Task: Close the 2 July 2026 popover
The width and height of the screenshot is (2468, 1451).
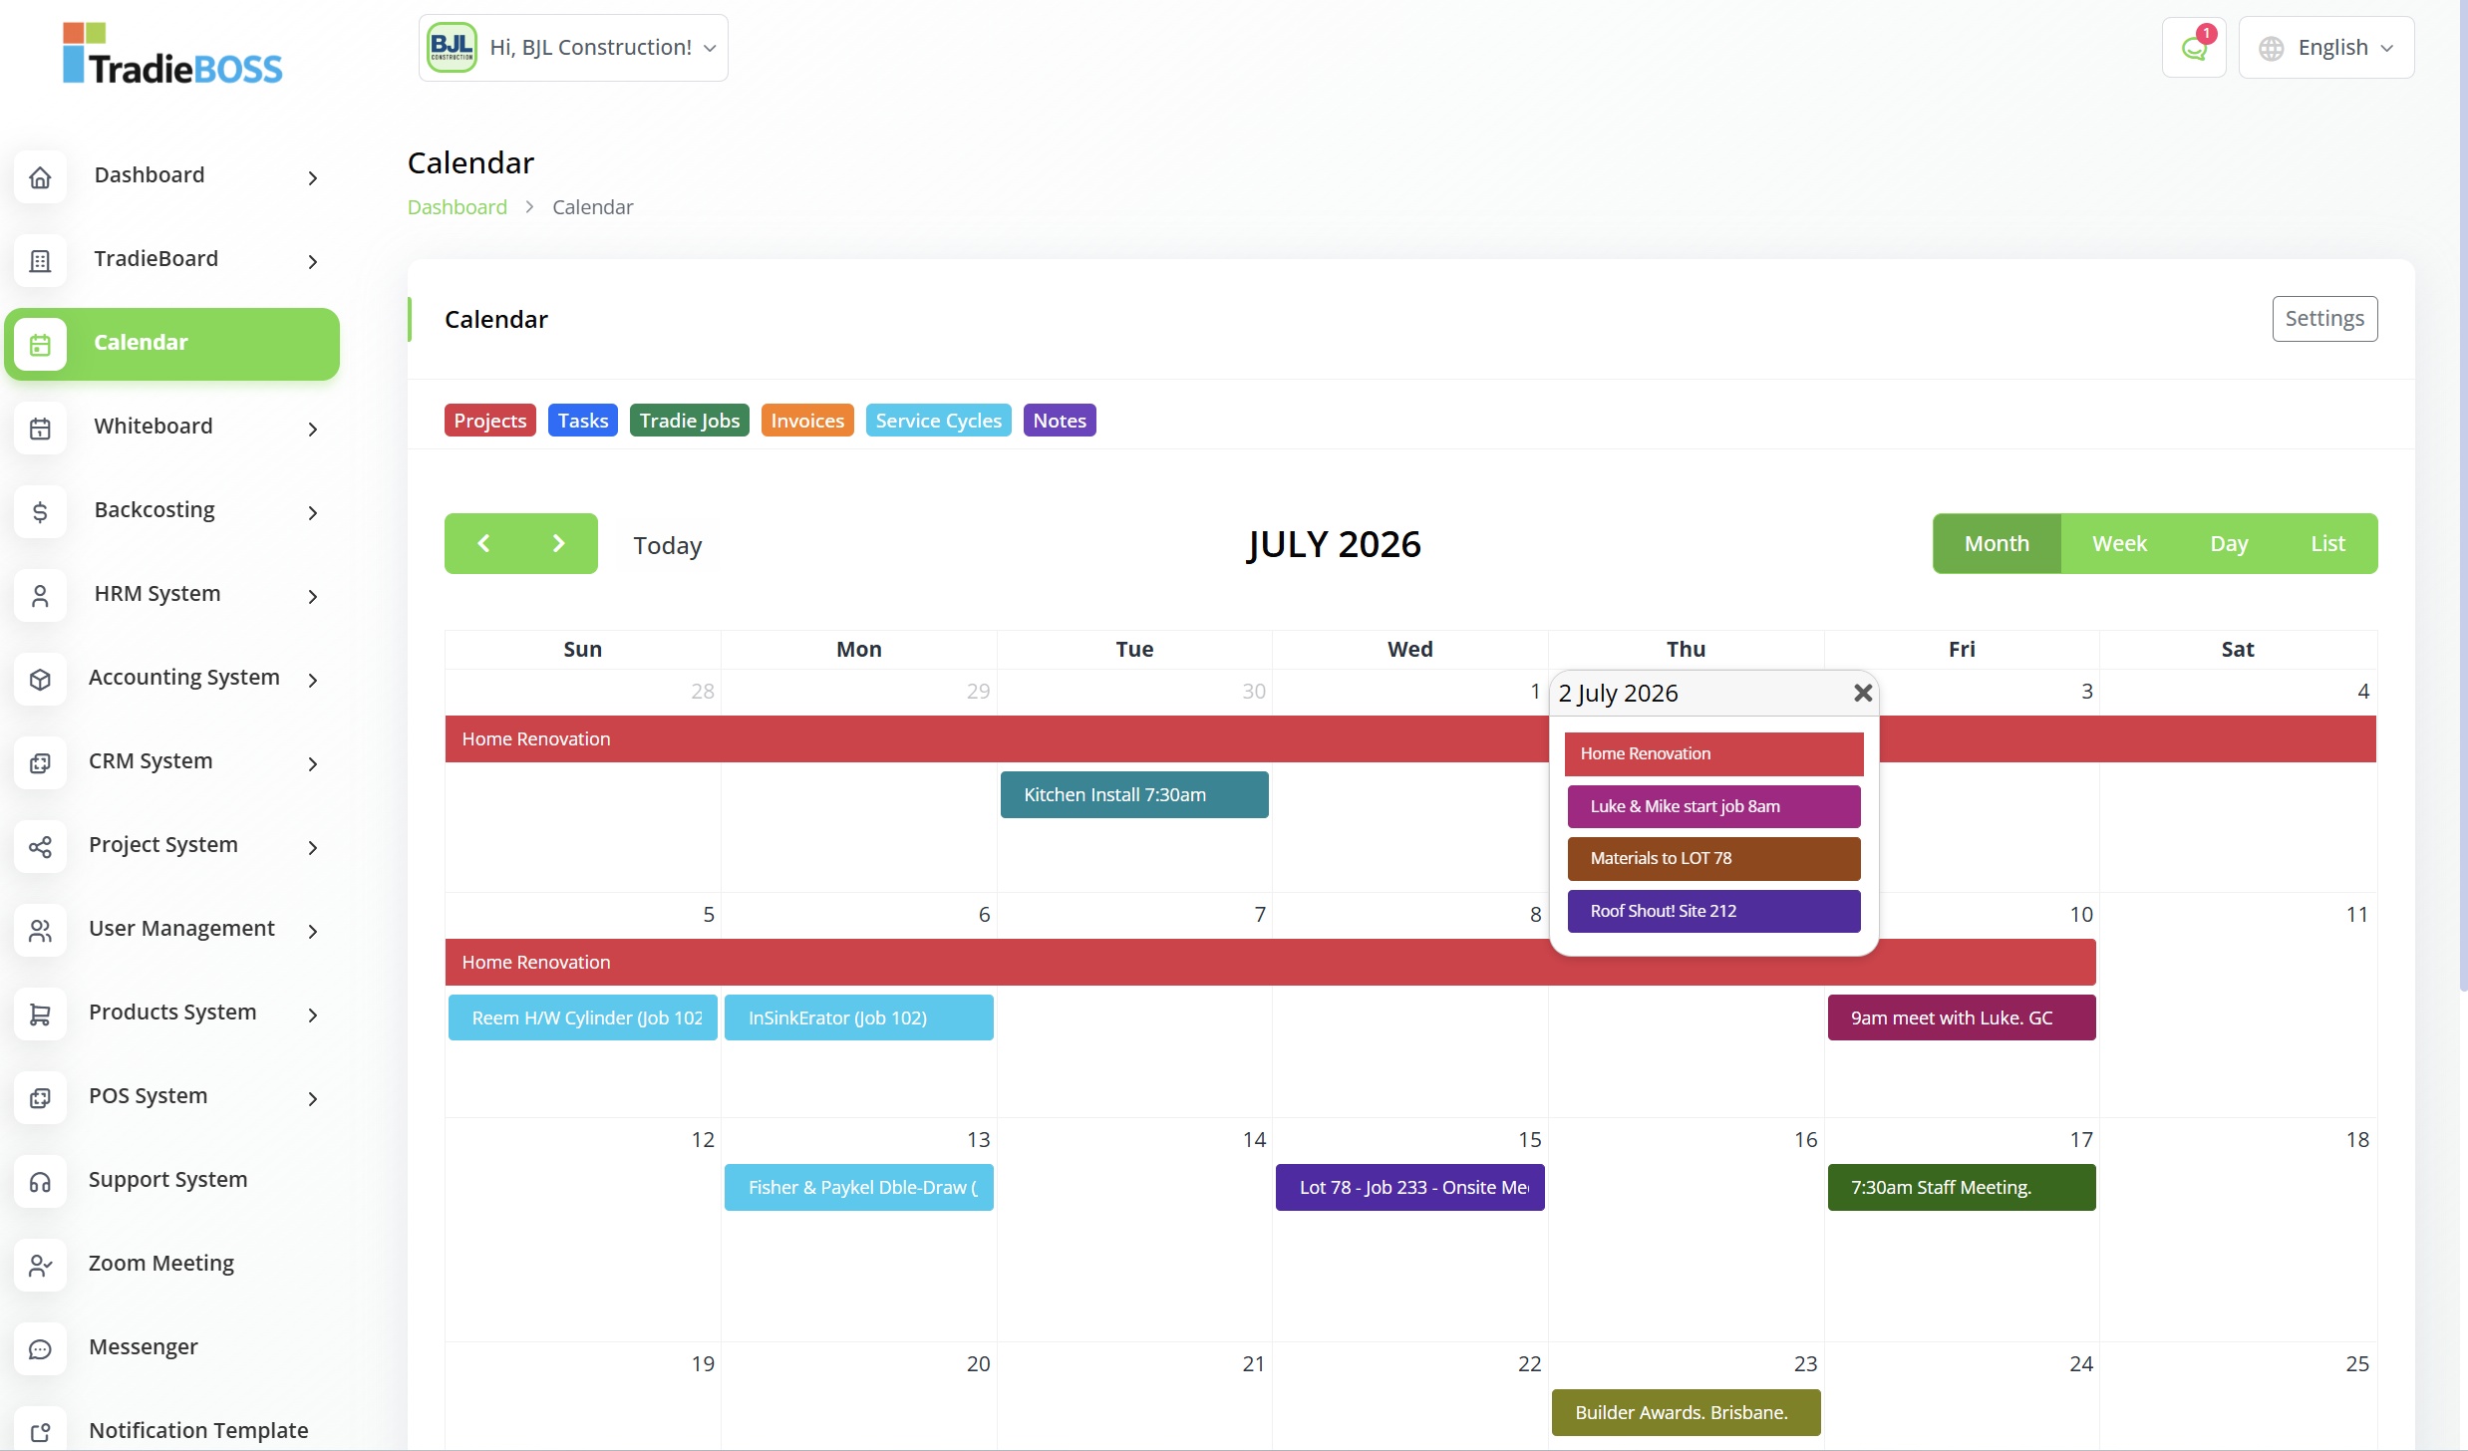Action: (1862, 694)
